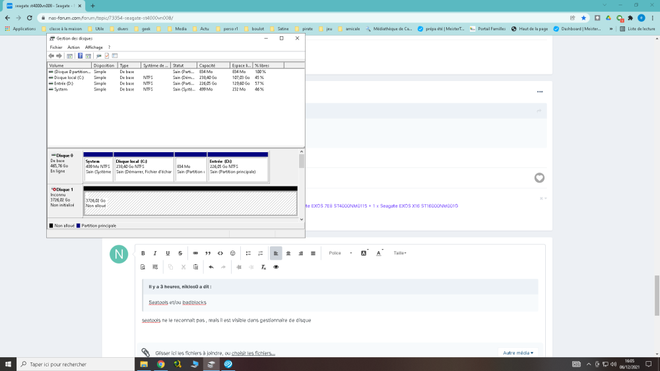Toggle justified text alignment
The image size is (660, 371).
coord(313,253)
